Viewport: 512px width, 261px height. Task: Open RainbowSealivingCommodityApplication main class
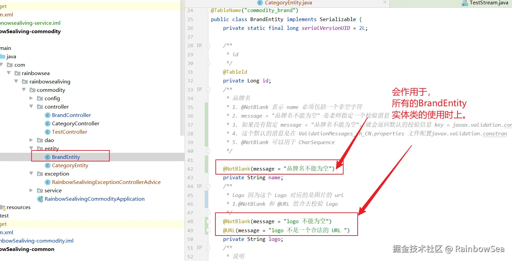[95, 199]
